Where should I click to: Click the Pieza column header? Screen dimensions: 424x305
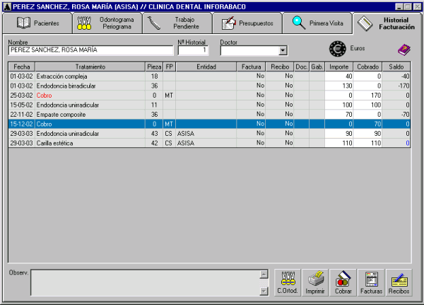[154, 67]
